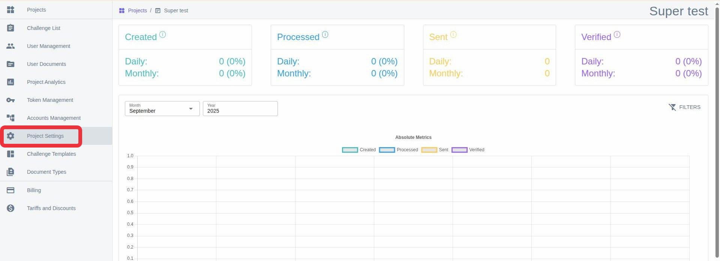The width and height of the screenshot is (720, 261).
Task: Open Document Types in the sidebar
Action: point(46,172)
